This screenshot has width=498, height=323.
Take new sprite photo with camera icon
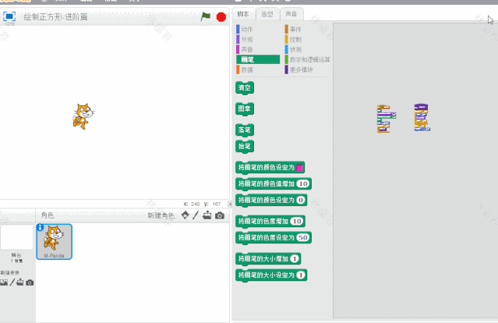coord(220,215)
